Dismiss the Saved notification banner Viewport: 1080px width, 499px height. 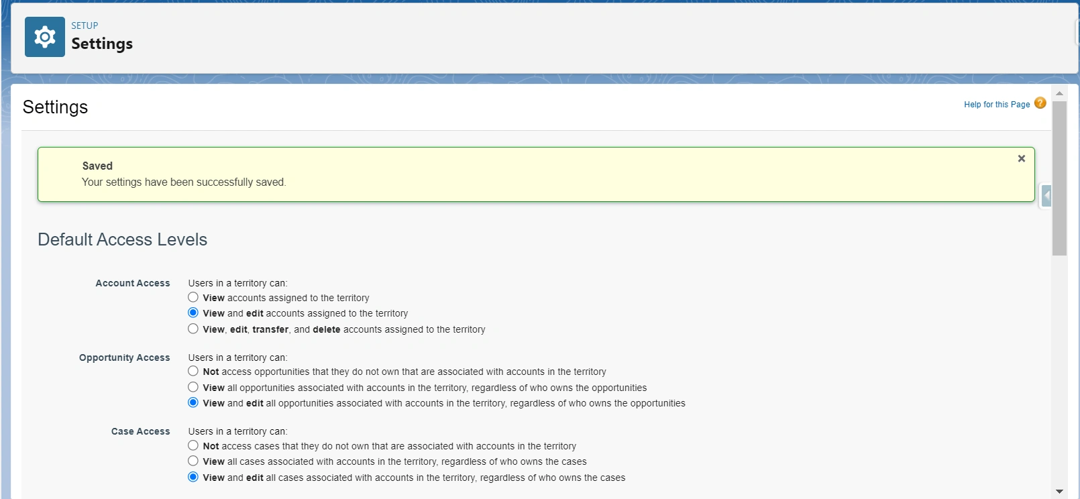(x=1021, y=159)
